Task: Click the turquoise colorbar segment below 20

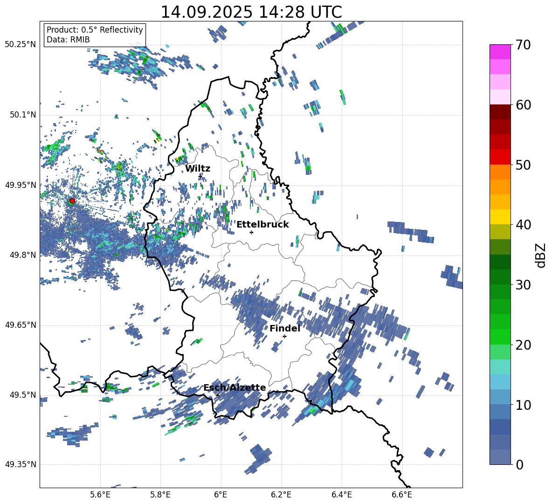Action: 500,367
